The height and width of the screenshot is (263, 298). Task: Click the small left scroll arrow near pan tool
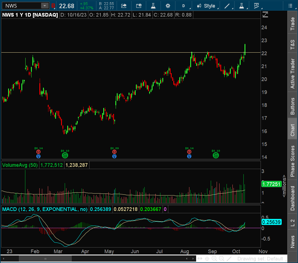(187, 258)
